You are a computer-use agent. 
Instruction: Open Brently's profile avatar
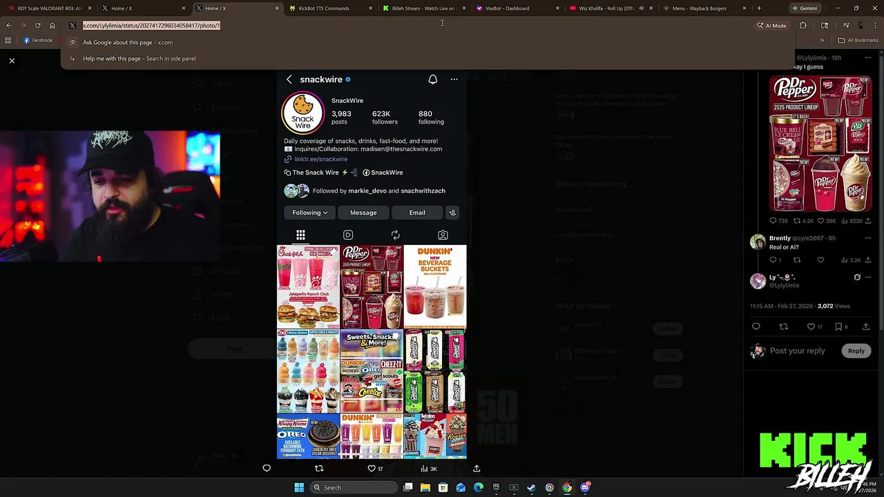click(x=758, y=242)
